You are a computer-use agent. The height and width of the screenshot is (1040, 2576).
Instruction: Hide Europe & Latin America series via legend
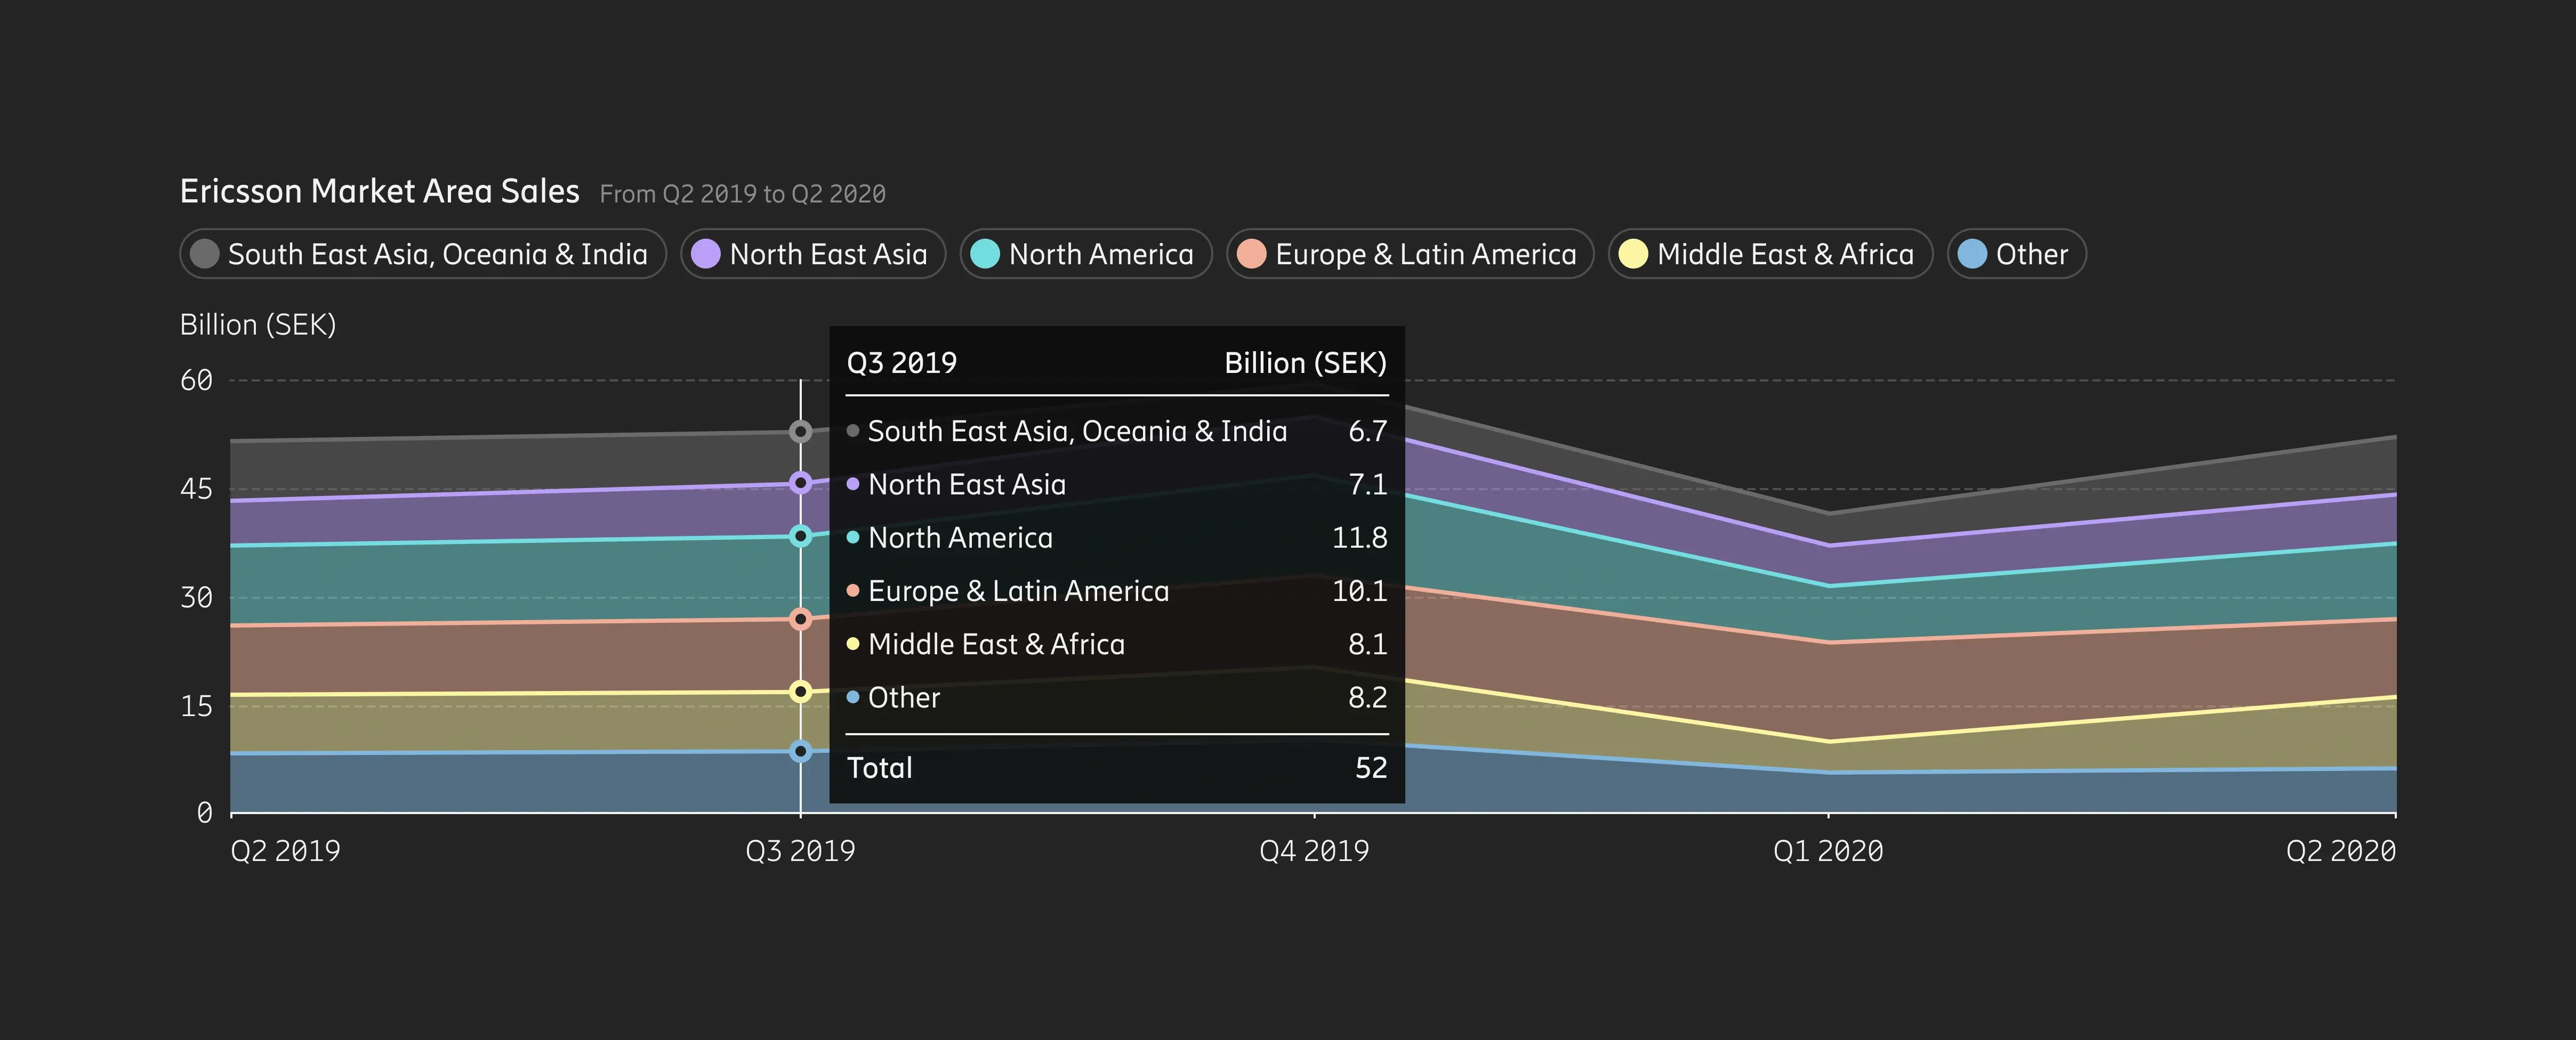[1410, 254]
